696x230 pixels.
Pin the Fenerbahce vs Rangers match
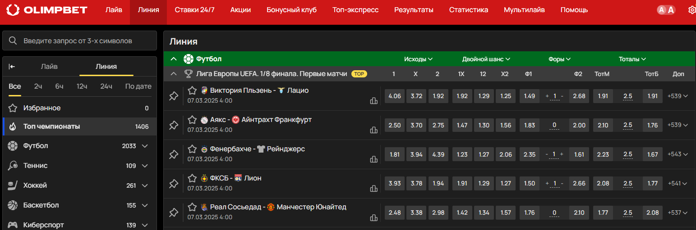[174, 154]
